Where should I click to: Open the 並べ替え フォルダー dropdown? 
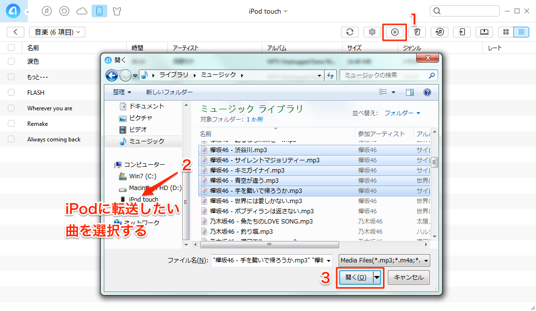click(402, 113)
